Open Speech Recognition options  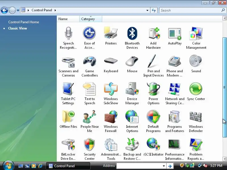pyautogui.click(x=68, y=38)
